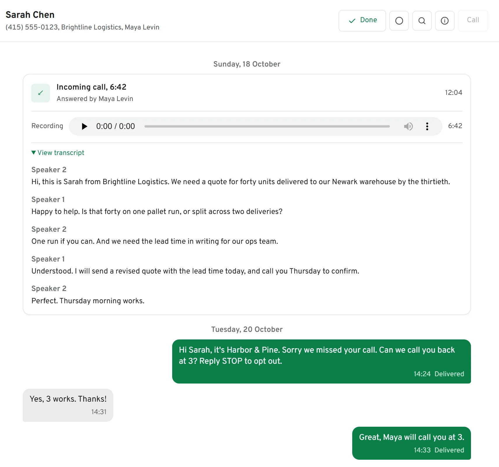Click the 'Yes, 3 works. Thanks!' message bubble
The height and width of the screenshot is (467, 499).
tap(68, 405)
